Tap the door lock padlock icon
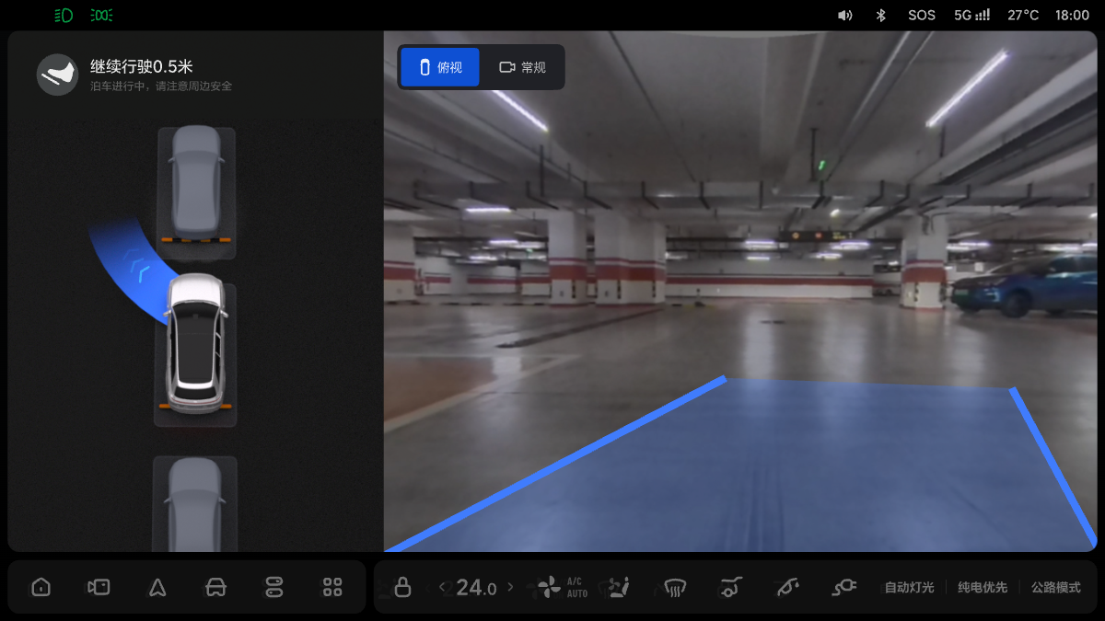This screenshot has height=621, width=1105. (x=402, y=587)
